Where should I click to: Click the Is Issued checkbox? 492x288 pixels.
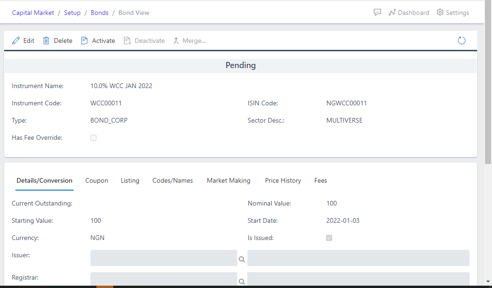click(329, 238)
